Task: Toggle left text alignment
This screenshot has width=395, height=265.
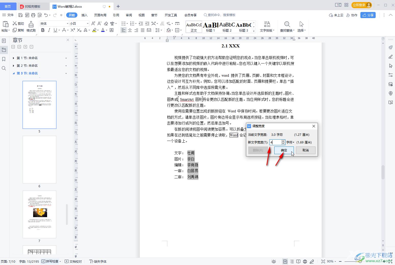Action: (124, 30)
